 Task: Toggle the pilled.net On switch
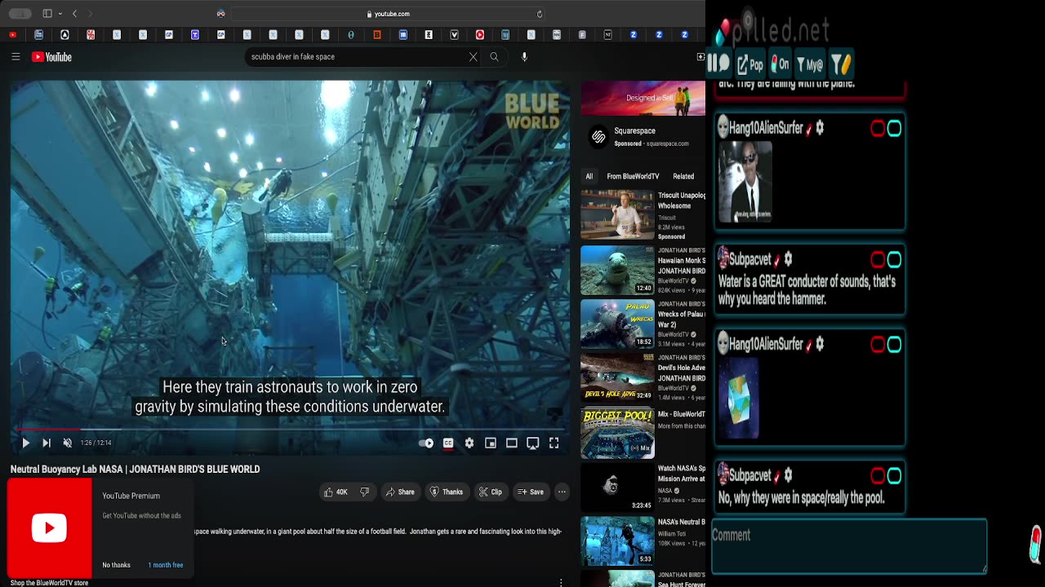click(x=780, y=64)
